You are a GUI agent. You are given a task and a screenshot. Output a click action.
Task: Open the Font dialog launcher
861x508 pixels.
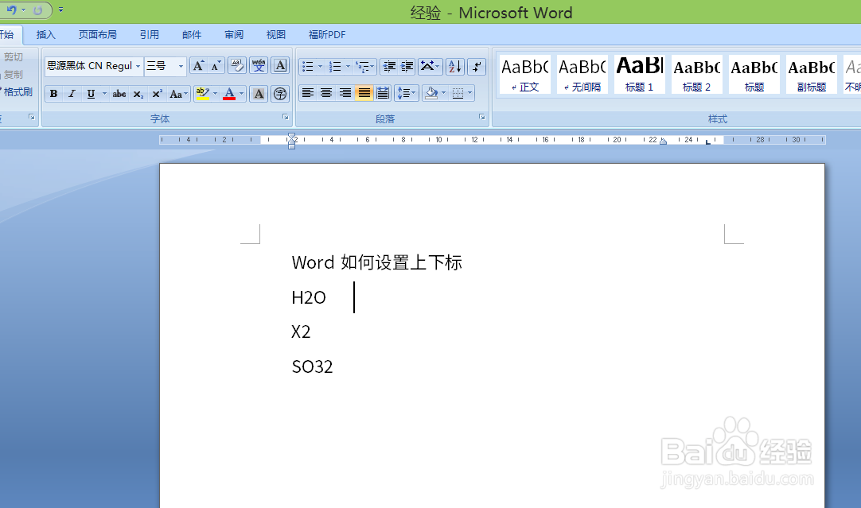285,117
